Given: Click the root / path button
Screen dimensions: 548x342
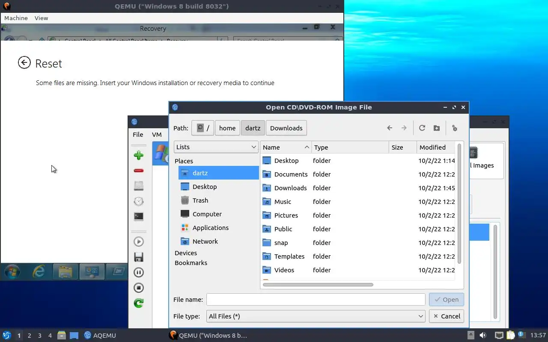Looking at the screenshot, I should (x=203, y=128).
